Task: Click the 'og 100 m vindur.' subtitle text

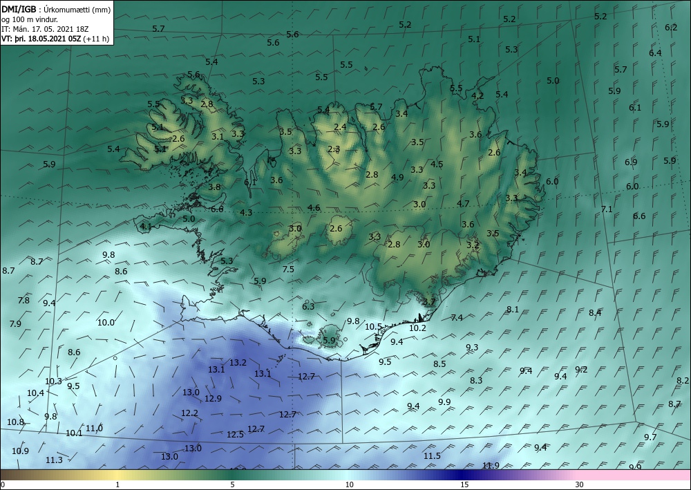Action: (x=30, y=19)
